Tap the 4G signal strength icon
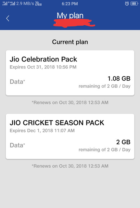The height and width of the screenshot is (208, 140). click(x=12, y=4)
